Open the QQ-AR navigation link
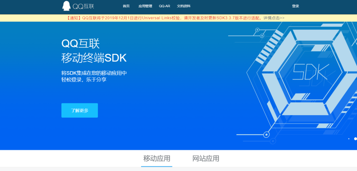Image resolution: width=357 pixels, height=171 pixels. click(x=165, y=6)
